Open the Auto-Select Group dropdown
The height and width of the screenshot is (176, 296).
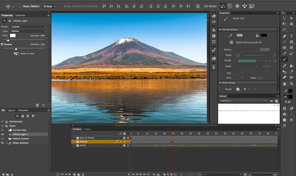tap(49, 6)
